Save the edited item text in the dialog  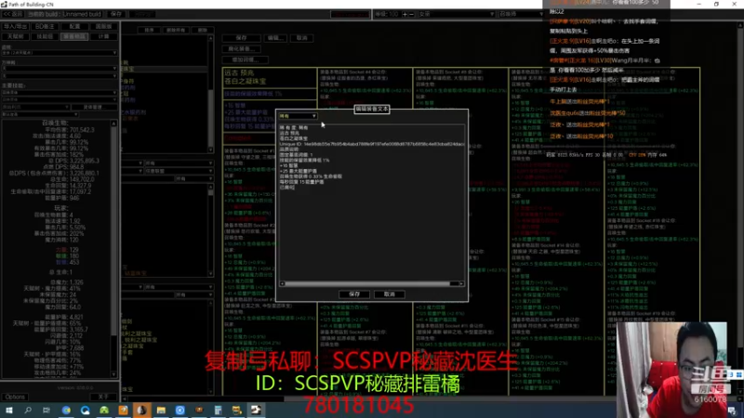(354, 294)
